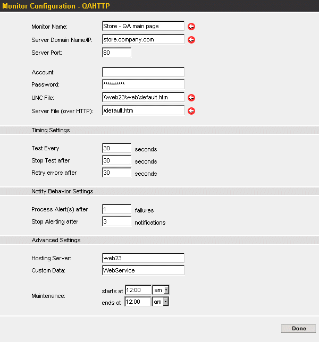
Task: Click the Server File (over HTTP) field
Action: [x=143, y=110]
